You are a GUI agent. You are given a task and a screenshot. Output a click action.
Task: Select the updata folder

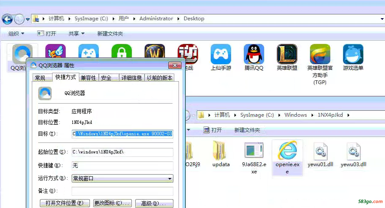pos(219,150)
